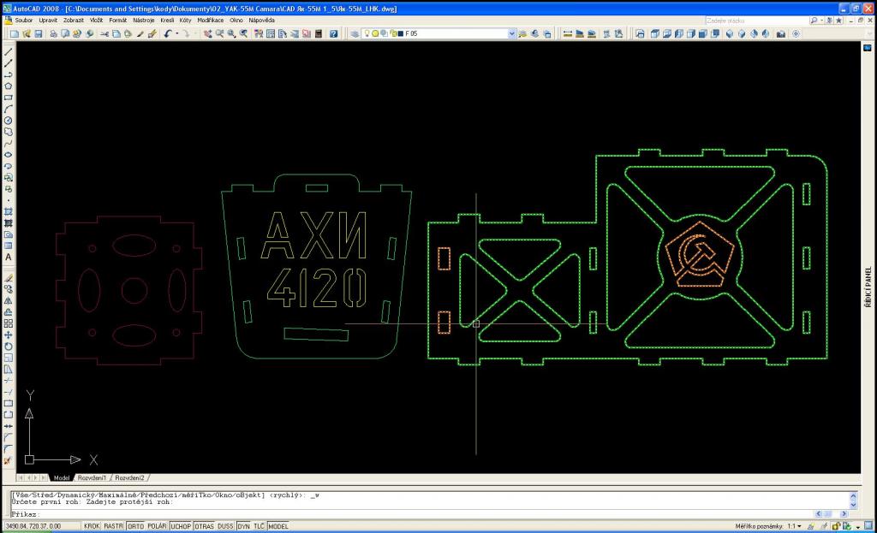The width and height of the screenshot is (877, 533).
Task: Select the Text tool marked A
Action: (x=8, y=257)
